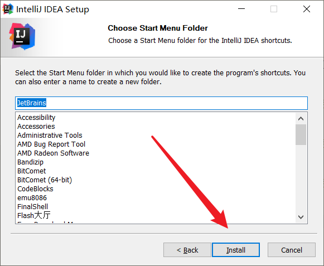Click the list scroll down arrow
This screenshot has width=324, height=266.
[301, 217]
